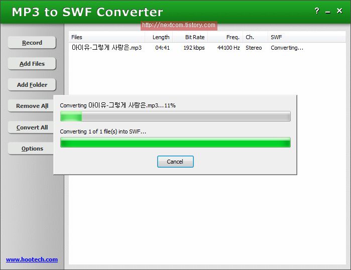Click the 'Converting 아이유-그렇게 사랑은.mp3...11%' label
This screenshot has height=270, width=351.
click(118, 105)
